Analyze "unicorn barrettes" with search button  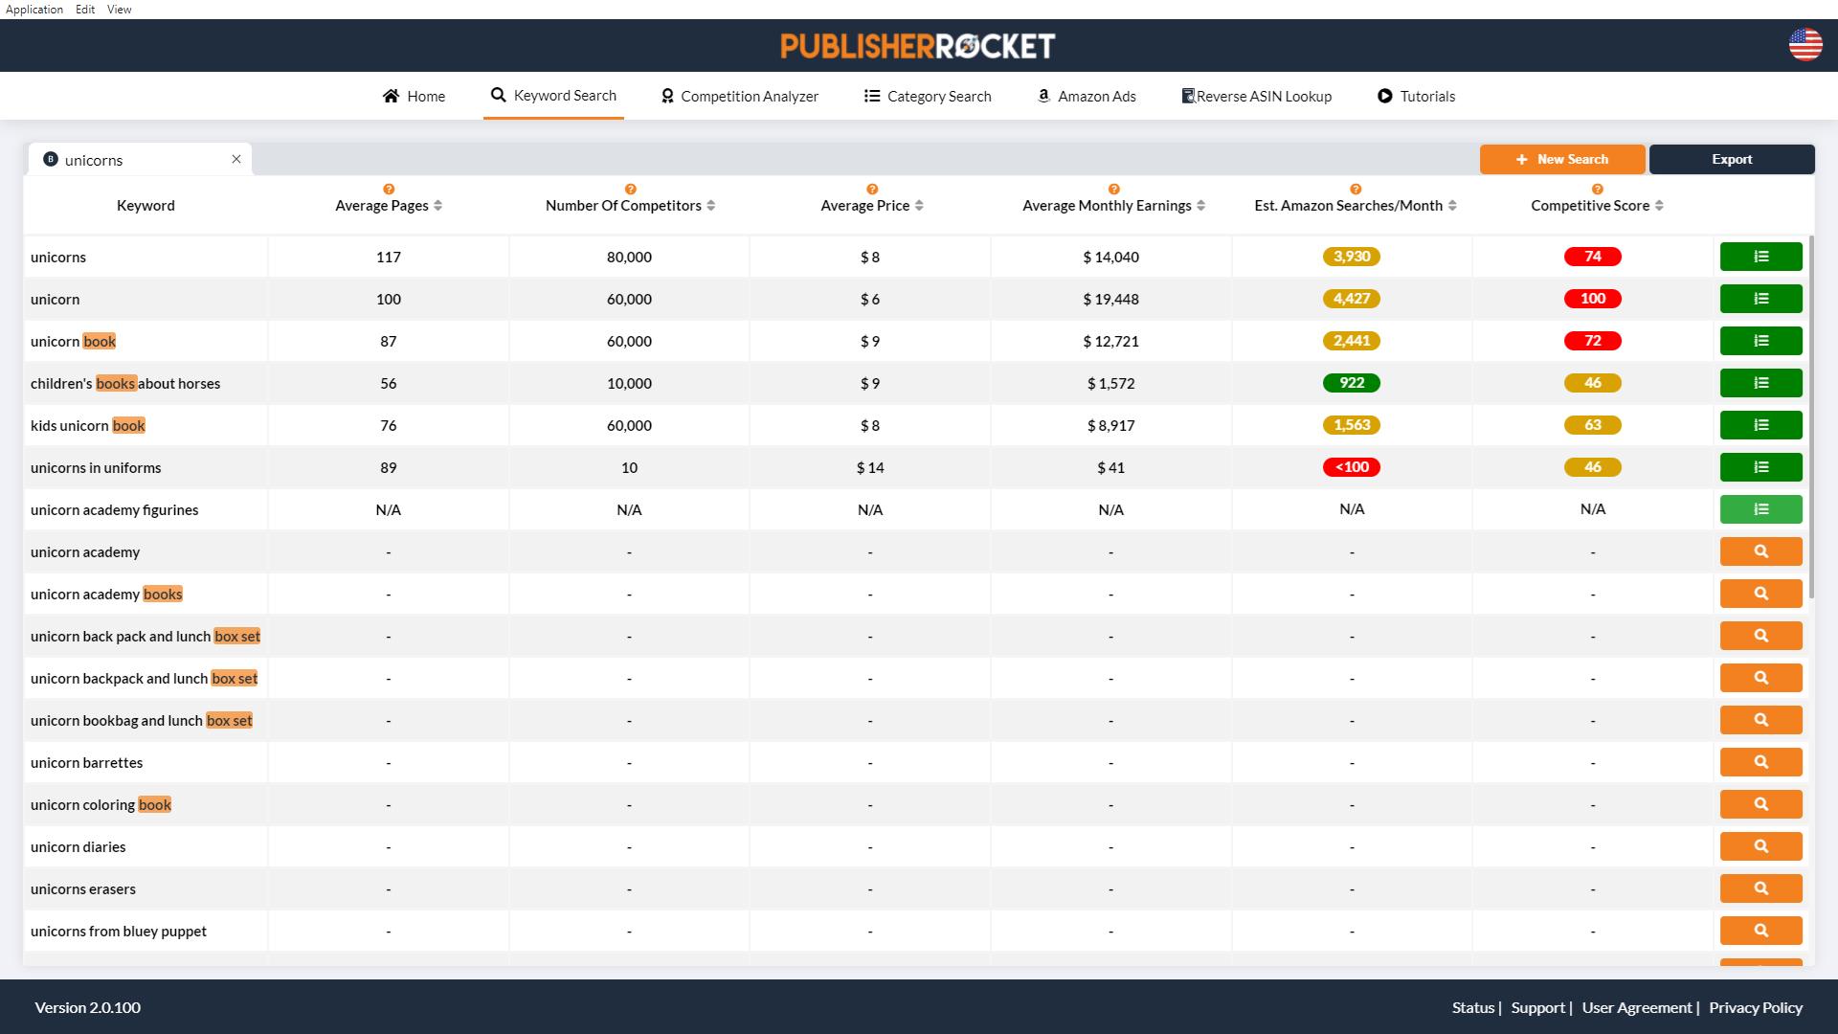[1760, 762]
